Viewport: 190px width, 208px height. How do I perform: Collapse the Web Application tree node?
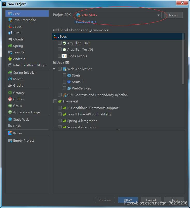[x=54, y=69]
